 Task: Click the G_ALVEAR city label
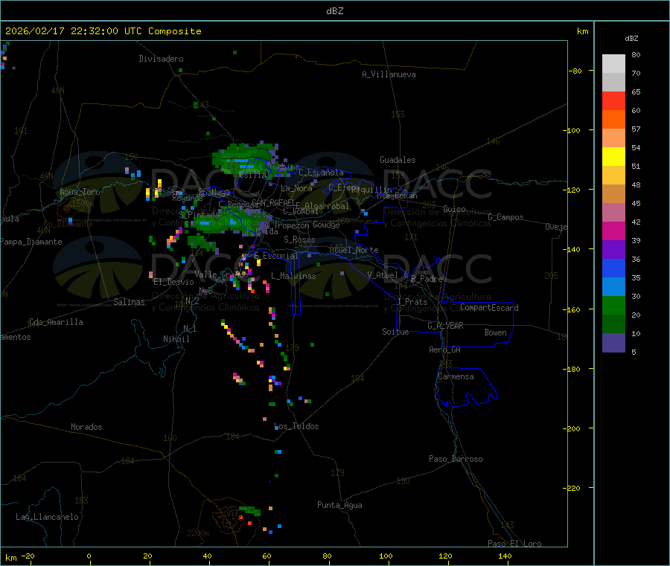pyautogui.click(x=445, y=326)
